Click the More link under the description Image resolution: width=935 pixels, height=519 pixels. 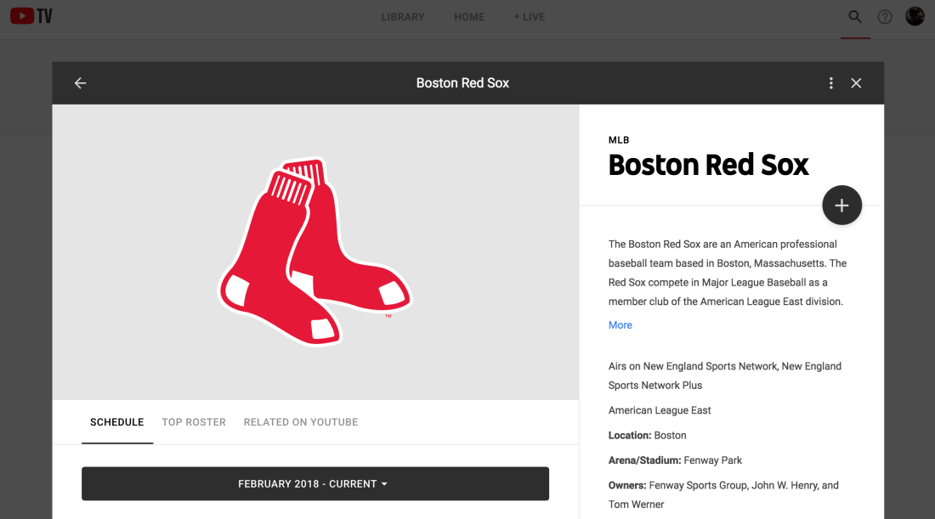tap(620, 325)
